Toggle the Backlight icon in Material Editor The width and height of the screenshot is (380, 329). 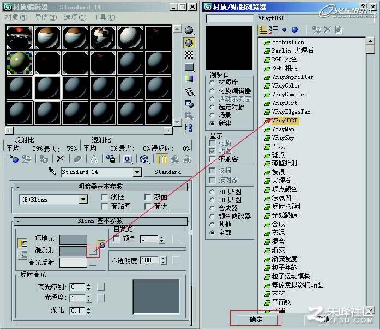189,43
